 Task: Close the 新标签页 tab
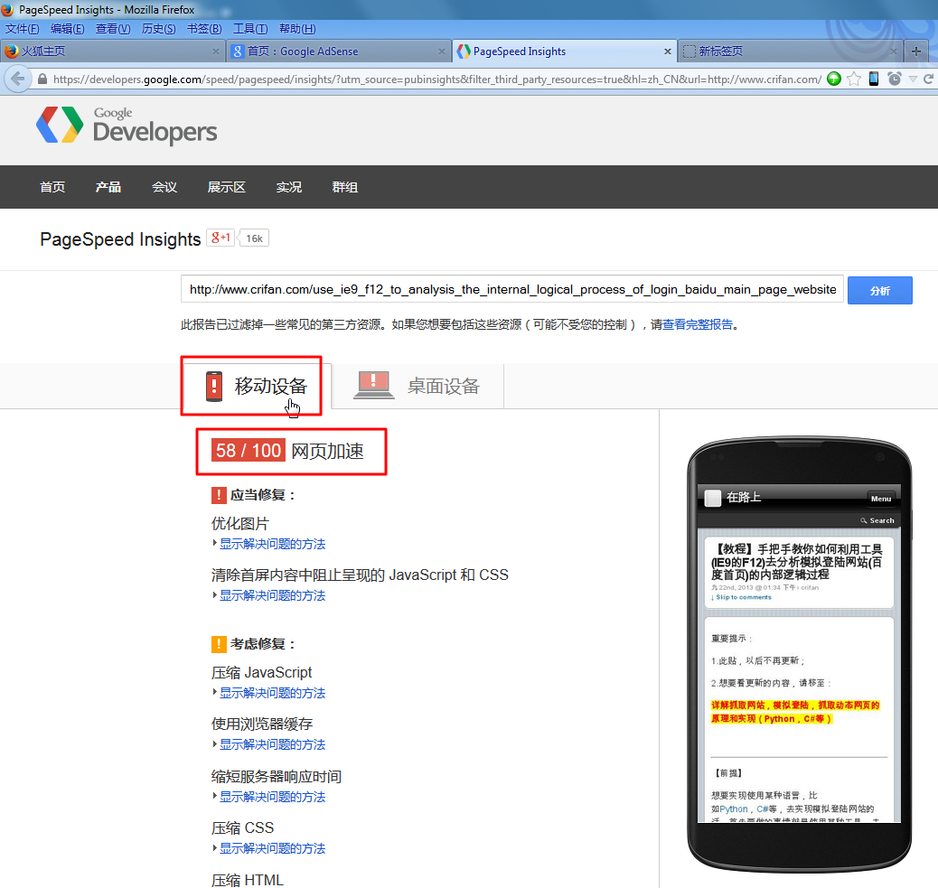pyautogui.click(x=893, y=51)
